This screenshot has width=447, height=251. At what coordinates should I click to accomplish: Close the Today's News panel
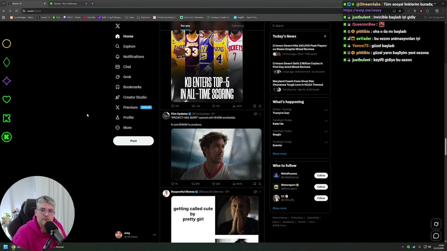(x=325, y=36)
